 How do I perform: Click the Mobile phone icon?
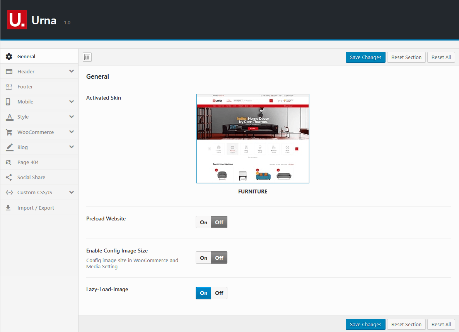[8, 102]
